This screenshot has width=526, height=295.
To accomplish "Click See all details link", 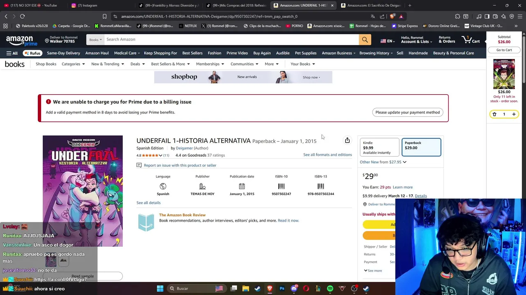I will coord(148,203).
